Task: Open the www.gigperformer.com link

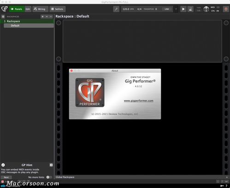Action: pos(139,100)
